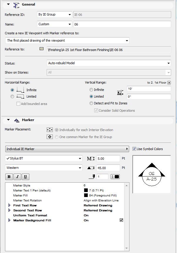Click the marker size triangle icon

point(91,168)
